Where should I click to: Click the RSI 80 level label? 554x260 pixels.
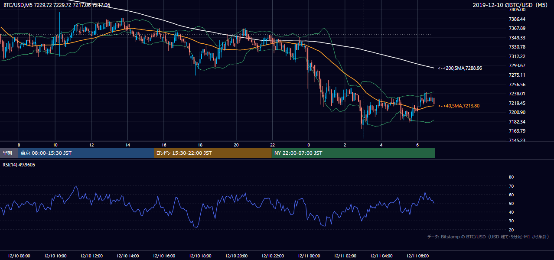pyautogui.click(x=511, y=177)
